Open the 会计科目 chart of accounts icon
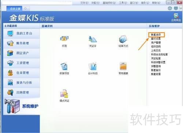Viewport: 183px width, 133px height. (x=93, y=66)
